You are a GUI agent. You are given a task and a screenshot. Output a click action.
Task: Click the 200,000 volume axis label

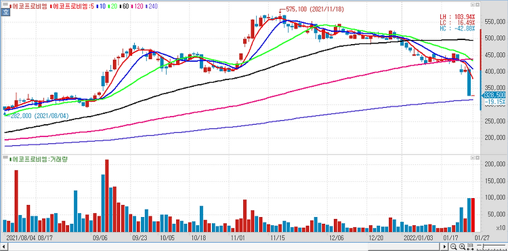494,164
